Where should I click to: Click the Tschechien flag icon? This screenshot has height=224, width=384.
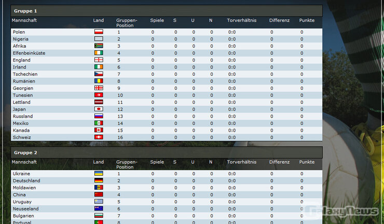(x=98, y=74)
